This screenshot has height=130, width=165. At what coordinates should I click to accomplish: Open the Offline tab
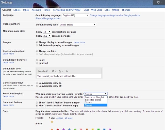tap(115, 10)
